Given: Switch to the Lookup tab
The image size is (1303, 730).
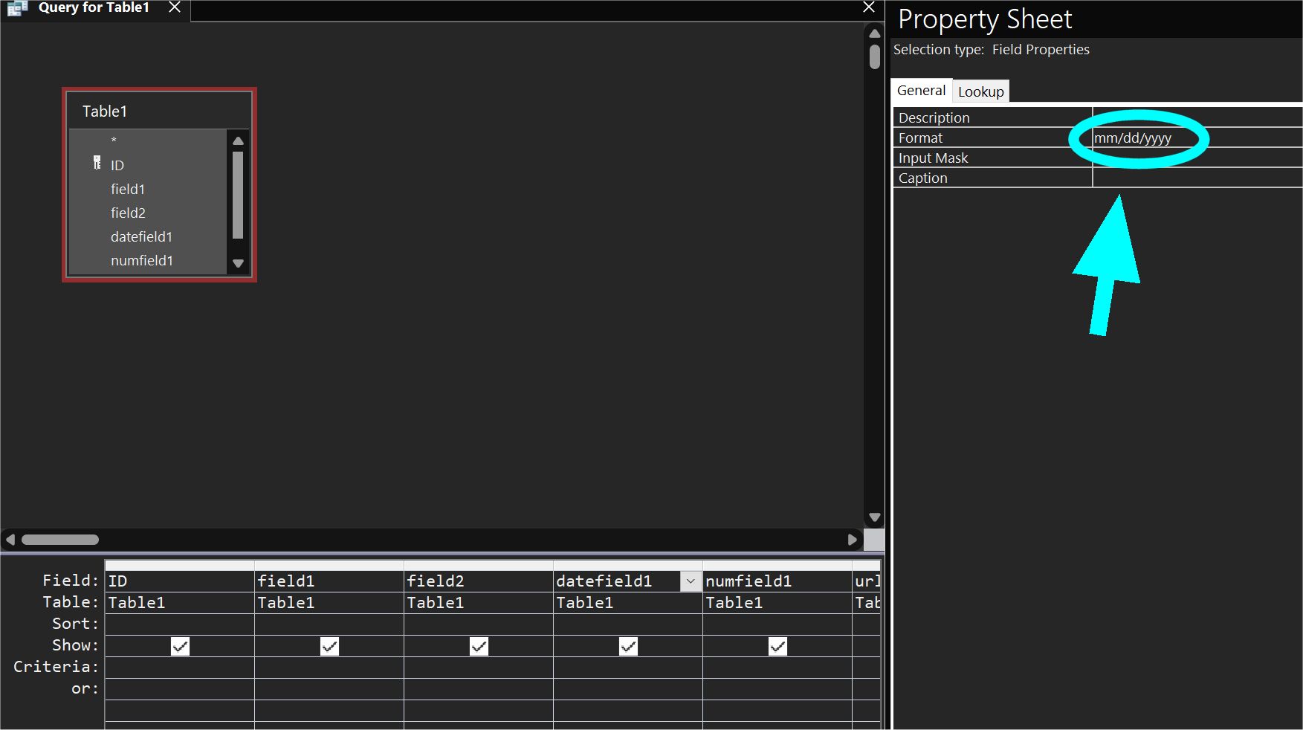Looking at the screenshot, I should click(x=980, y=91).
